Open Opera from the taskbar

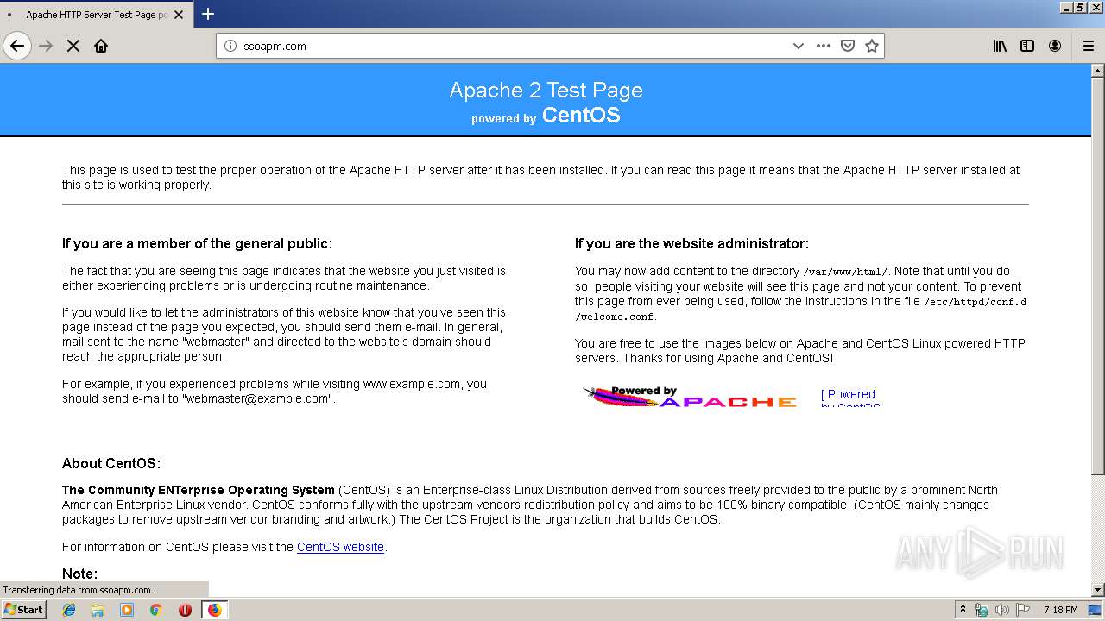(185, 610)
